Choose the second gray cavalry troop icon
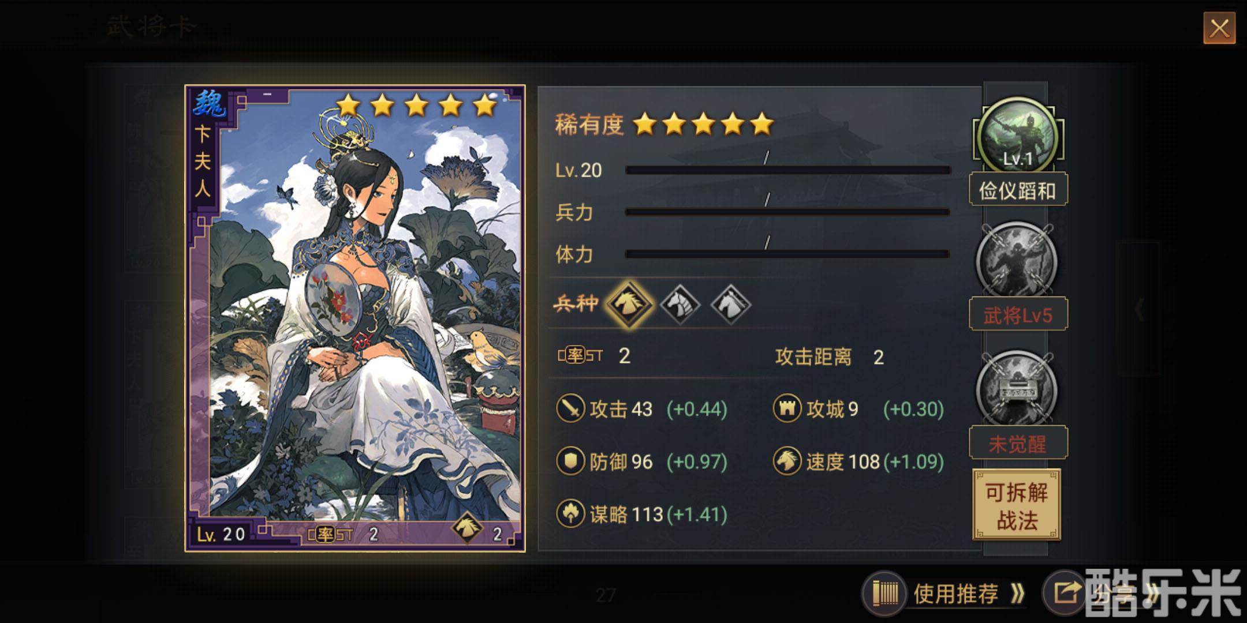The height and width of the screenshot is (623, 1247). [x=680, y=304]
